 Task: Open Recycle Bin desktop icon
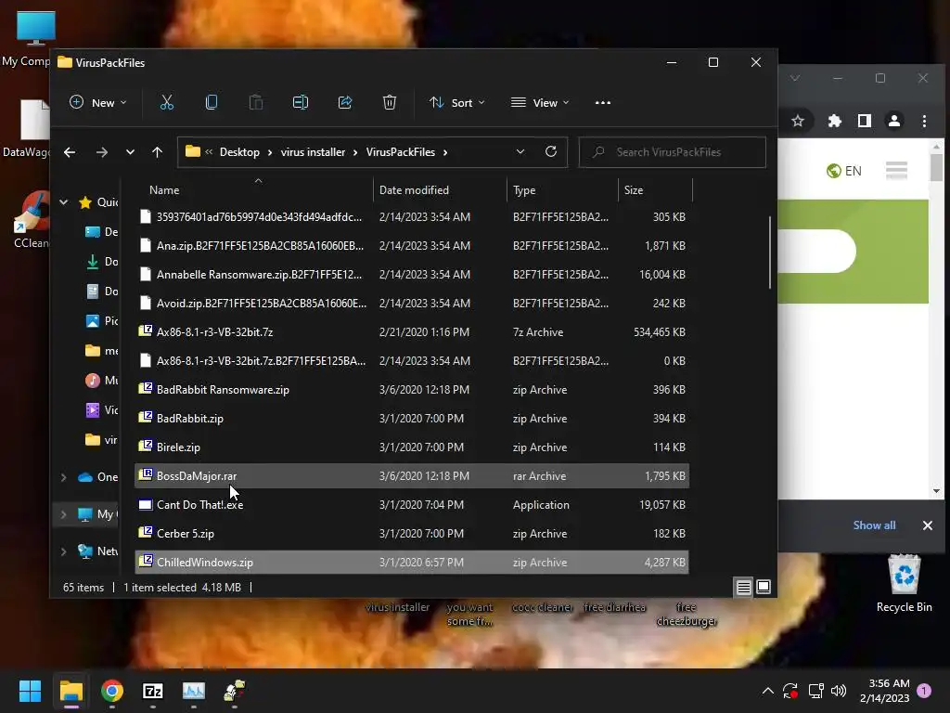click(x=904, y=583)
